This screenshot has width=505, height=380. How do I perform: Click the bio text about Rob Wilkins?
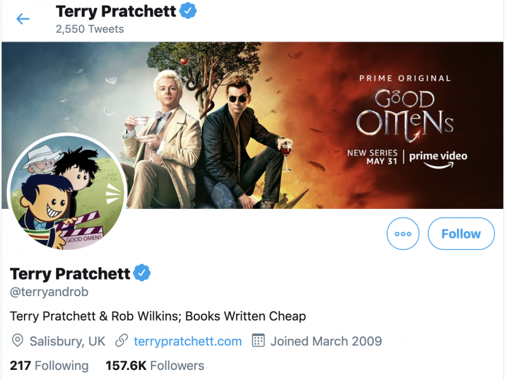click(x=158, y=316)
